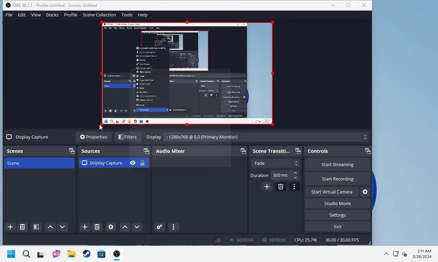Move source up arrow in Sources panel
The height and width of the screenshot is (262, 438).
[125, 227]
